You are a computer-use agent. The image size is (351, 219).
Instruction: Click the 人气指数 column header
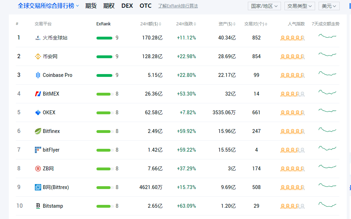click(296, 24)
